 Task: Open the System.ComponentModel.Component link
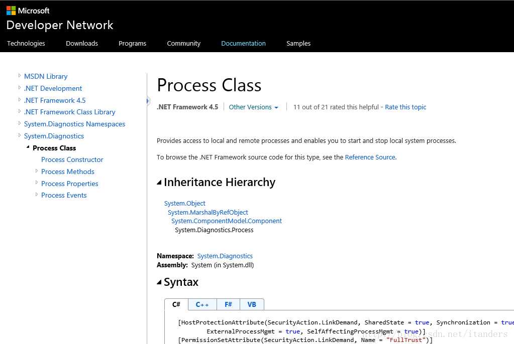point(227,221)
